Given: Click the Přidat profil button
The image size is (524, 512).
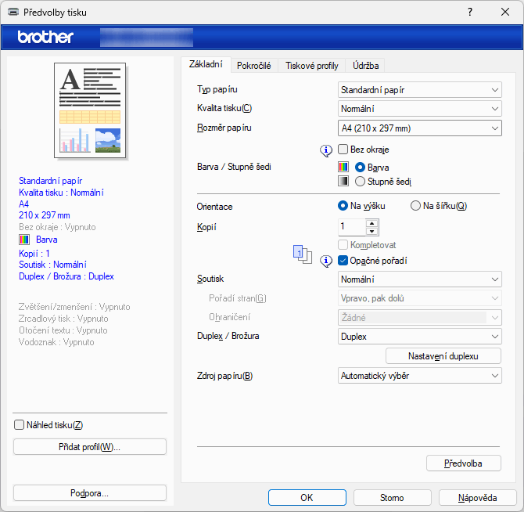Looking at the screenshot, I should [x=90, y=447].
